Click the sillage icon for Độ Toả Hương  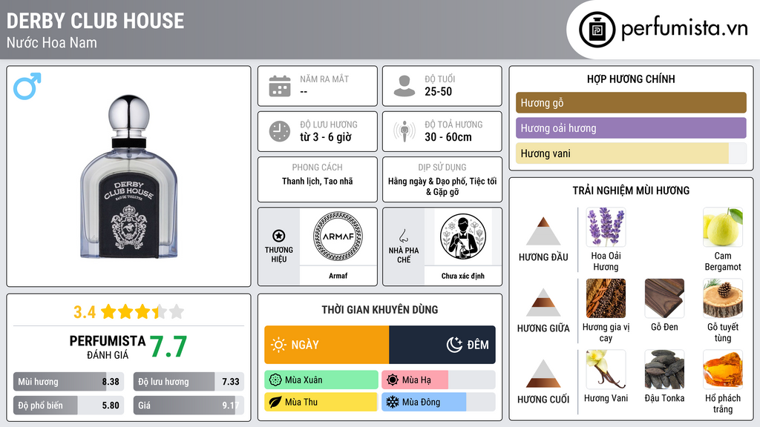404,131
